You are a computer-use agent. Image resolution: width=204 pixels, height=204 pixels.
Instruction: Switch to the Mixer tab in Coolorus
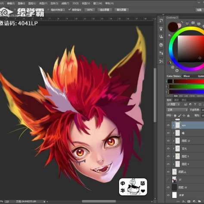(x=187, y=76)
